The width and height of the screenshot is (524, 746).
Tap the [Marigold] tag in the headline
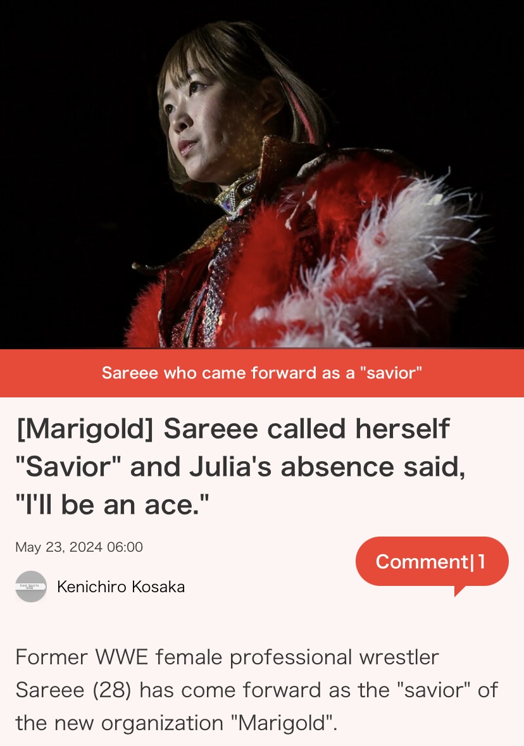tap(85, 429)
